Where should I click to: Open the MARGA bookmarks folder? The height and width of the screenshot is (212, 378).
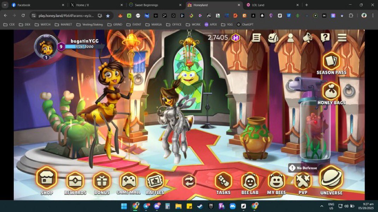tap(154, 25)
